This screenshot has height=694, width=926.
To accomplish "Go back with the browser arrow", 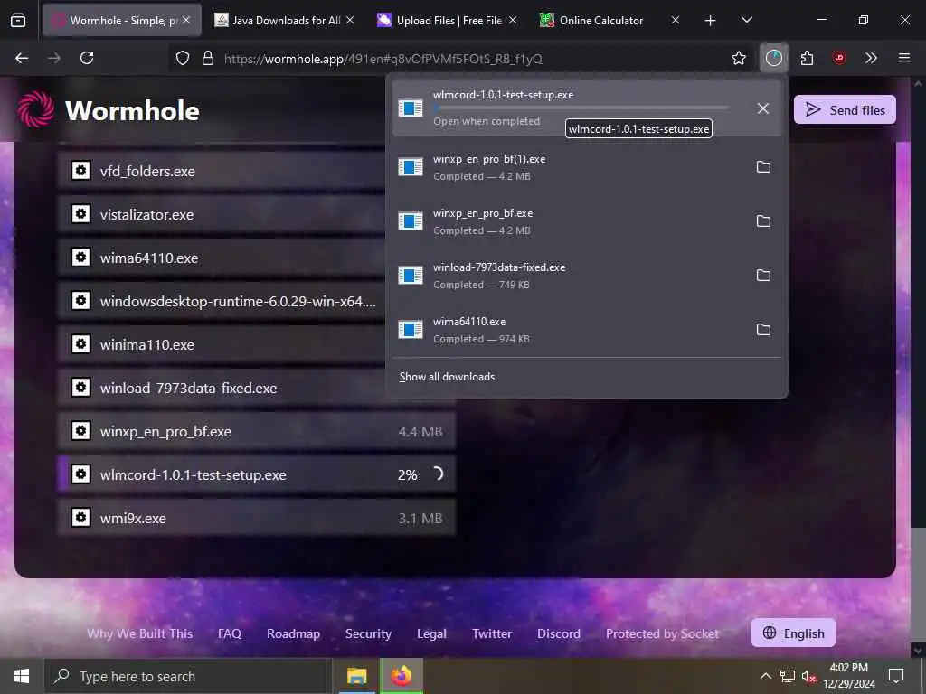I will tap(22, 58).
